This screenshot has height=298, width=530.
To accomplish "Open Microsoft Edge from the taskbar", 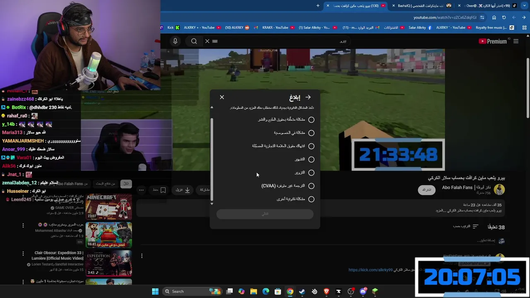I will [266, 291].
